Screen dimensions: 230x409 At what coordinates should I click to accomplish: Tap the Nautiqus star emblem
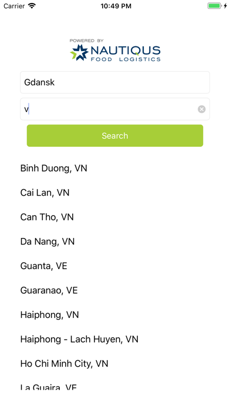coord(79,53)
